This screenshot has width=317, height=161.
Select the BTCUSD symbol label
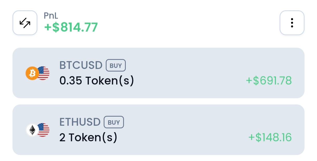(x=81, y=65)
